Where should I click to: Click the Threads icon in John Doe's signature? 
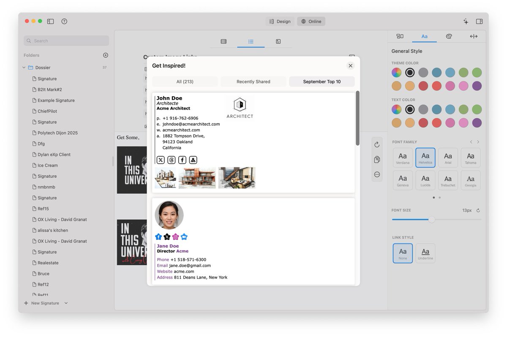(x=171, y=160)
